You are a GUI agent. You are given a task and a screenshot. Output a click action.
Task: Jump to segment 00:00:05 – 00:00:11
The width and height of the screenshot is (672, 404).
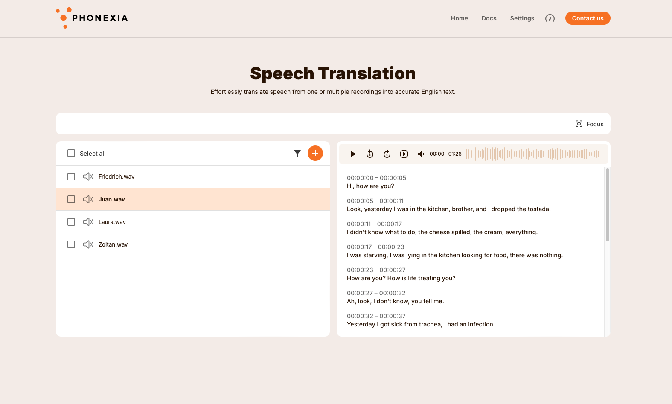pos(375,201)
